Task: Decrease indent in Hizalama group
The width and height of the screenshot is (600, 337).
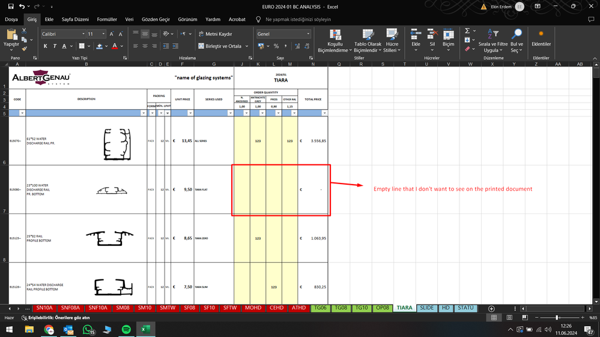Action: click(166, 46)
